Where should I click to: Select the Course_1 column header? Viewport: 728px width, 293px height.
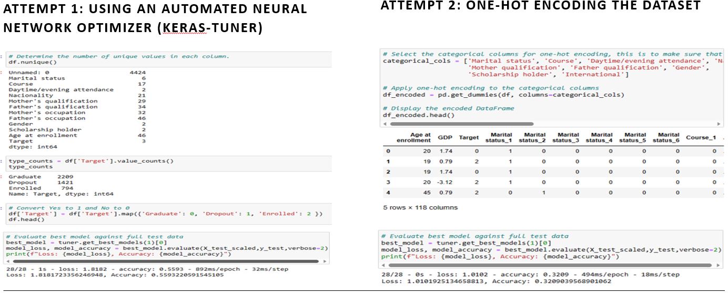701,138
